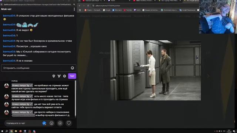This screenshot has height=133, width=237.
Task: Click the quiz page address bar URL
Action: pos(108,6)
